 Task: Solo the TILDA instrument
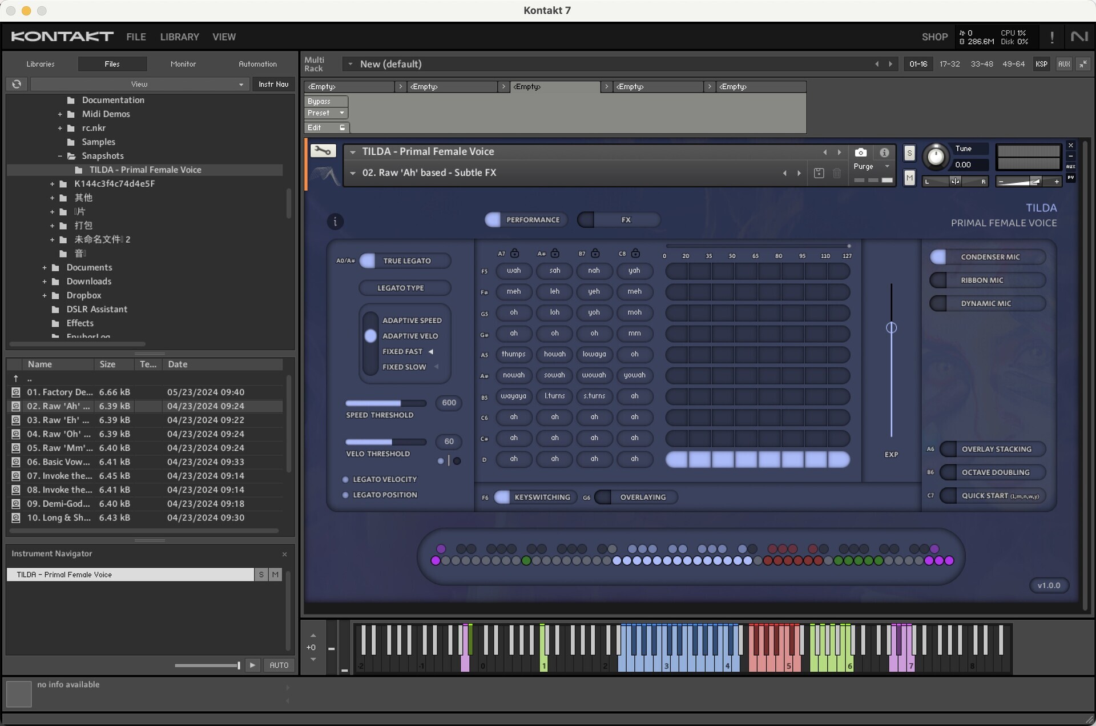pyautogui.click(x=909, y=153)
